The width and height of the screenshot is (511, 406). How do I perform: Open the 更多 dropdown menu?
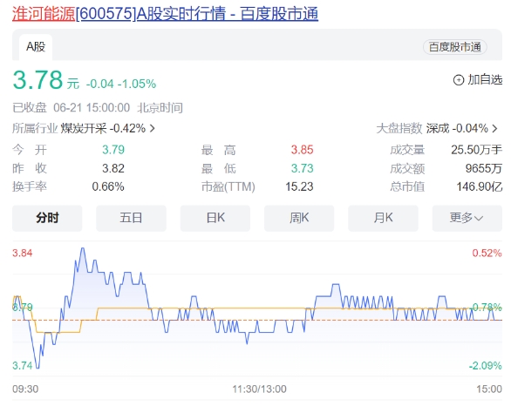[467, 218]
